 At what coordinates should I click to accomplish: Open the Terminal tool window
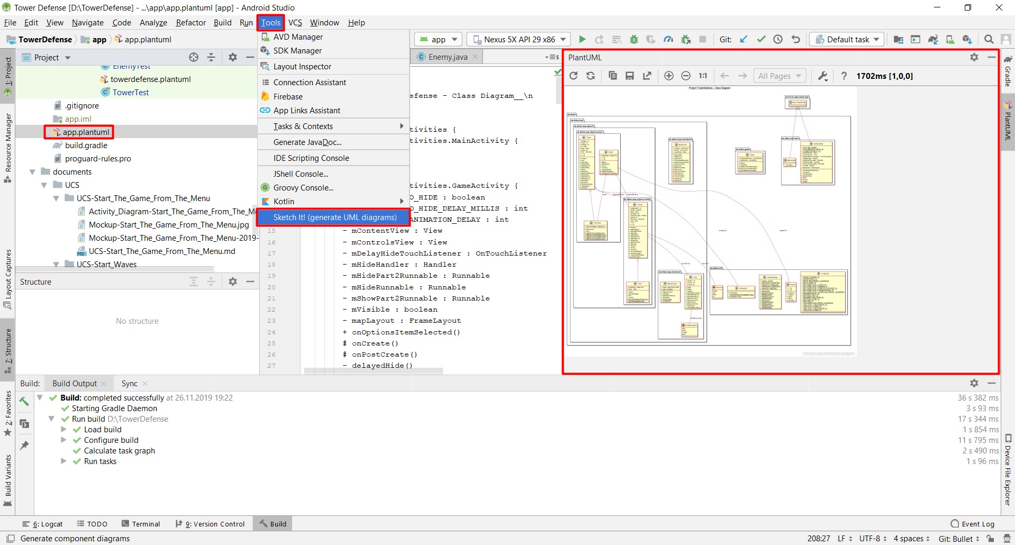point(141,524)
